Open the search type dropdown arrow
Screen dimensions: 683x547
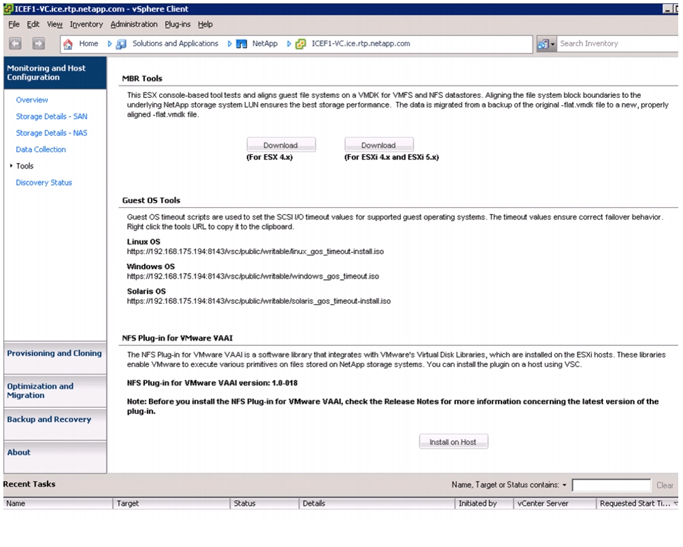pyautogui.click(x=553, y=44)
